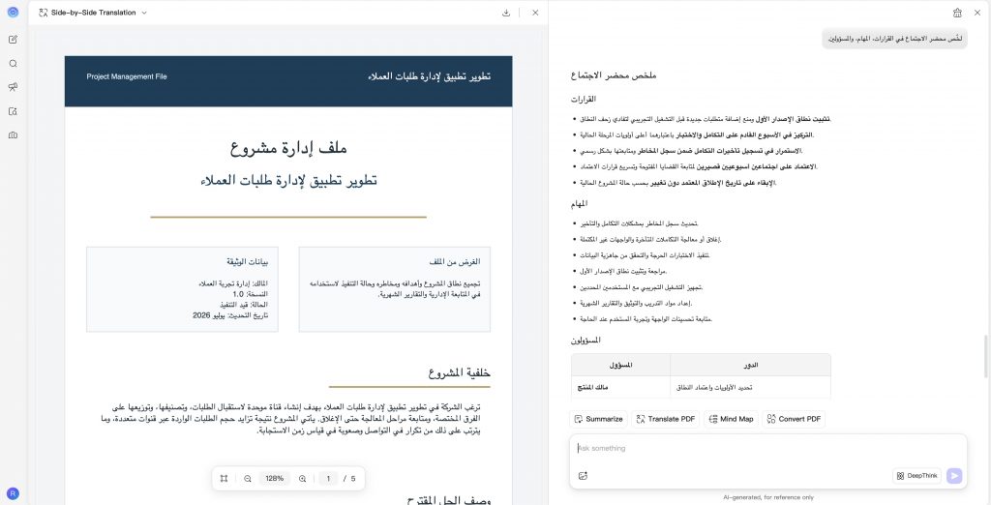Zoom in the PDF with plus magnifier
This screenshot has width=991, height=505.
pos(302,479)
